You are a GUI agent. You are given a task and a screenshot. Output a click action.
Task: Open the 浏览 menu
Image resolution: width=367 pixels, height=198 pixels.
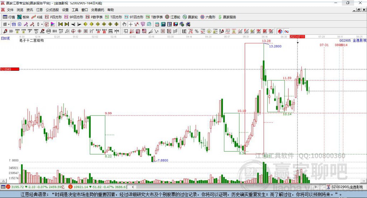click(20, 10)
